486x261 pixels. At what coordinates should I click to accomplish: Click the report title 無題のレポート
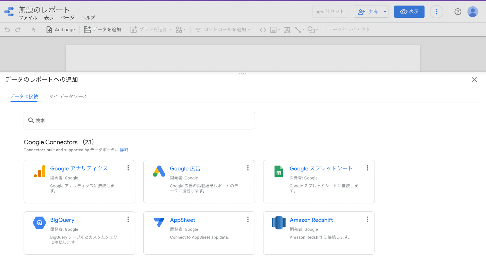pos(44,10)
